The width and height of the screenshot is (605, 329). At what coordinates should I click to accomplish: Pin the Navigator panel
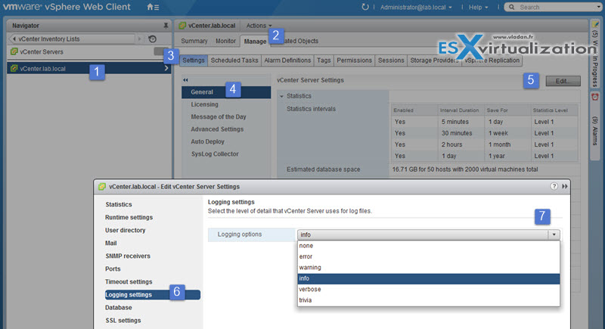166,26
